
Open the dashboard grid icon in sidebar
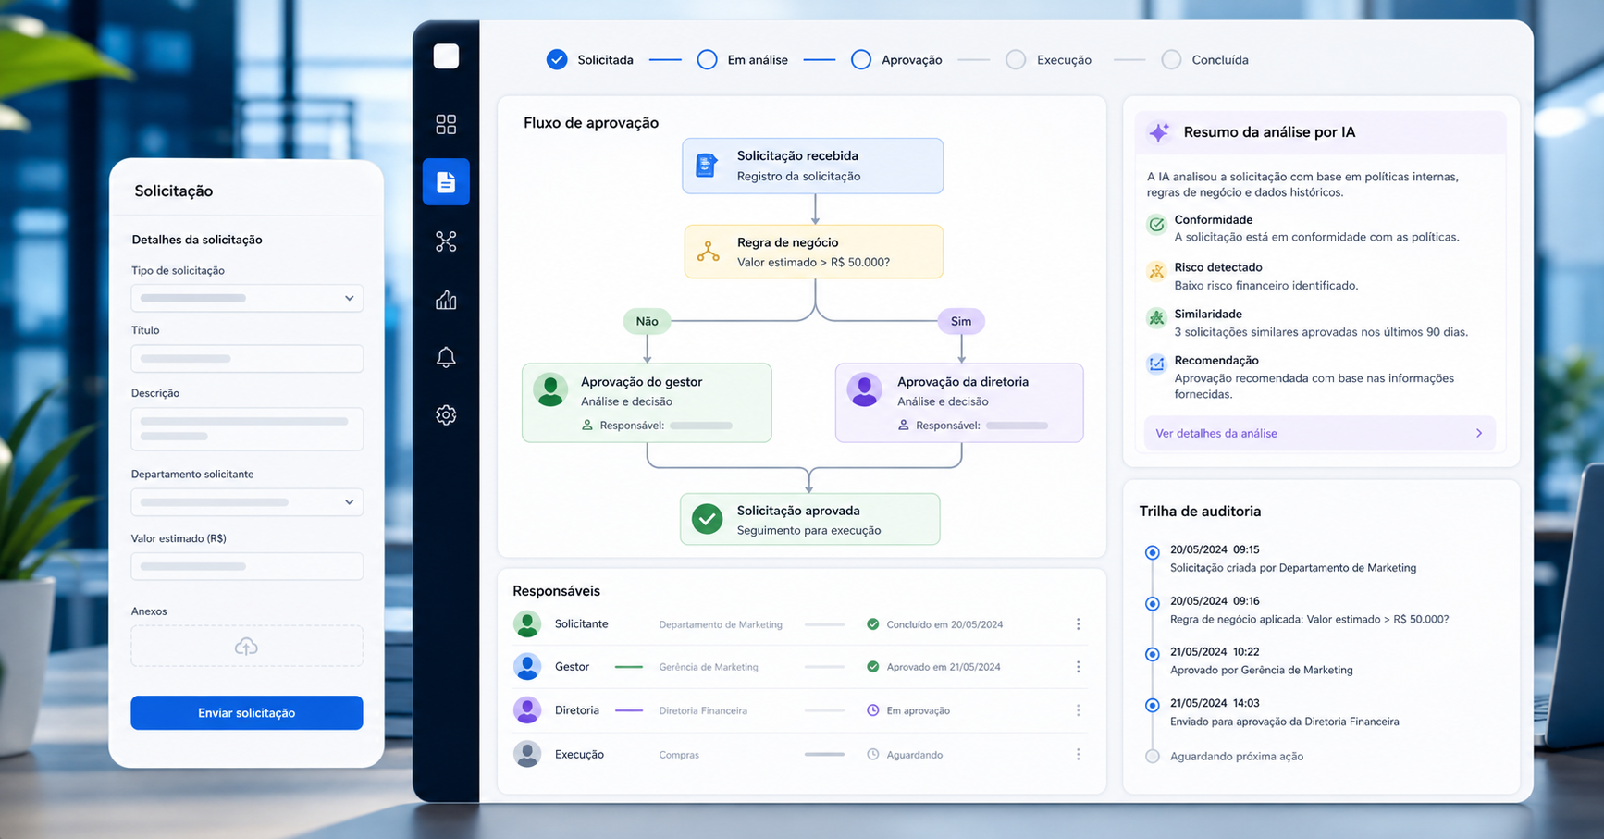pyautogui.click(x=446, y=124)
